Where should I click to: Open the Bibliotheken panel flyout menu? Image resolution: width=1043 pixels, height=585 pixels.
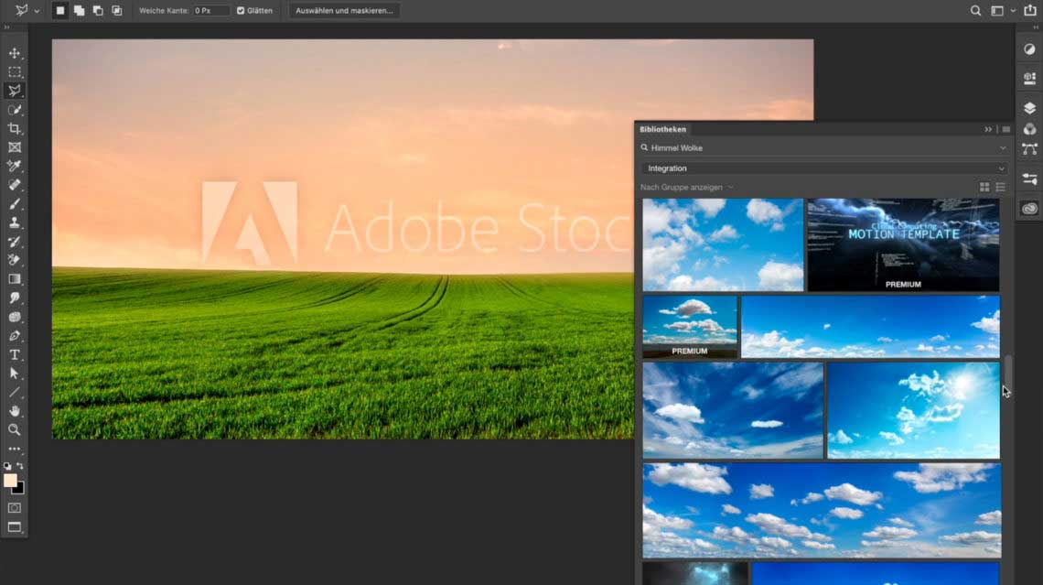[1006, 129]
